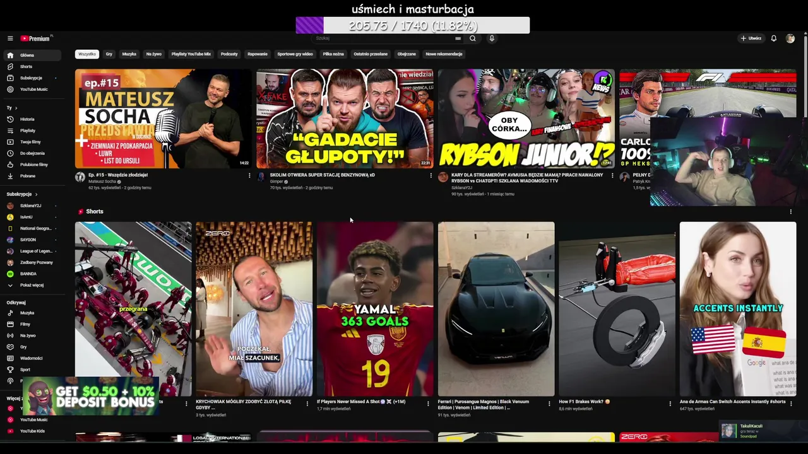
Task: Open options for KRYCHOWIAK short
Action: [307, 403]
